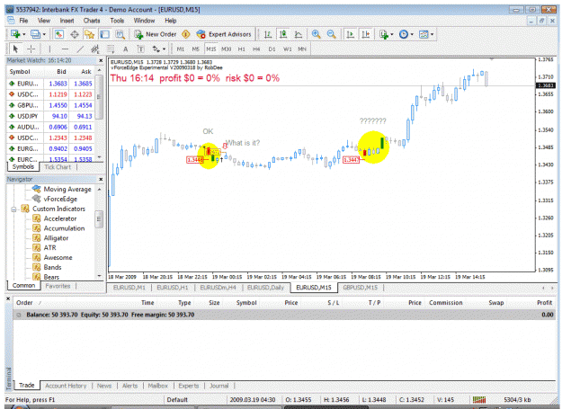562x409 pixels.
Task: Switch timeframe to M1
Action: [180, 49]
